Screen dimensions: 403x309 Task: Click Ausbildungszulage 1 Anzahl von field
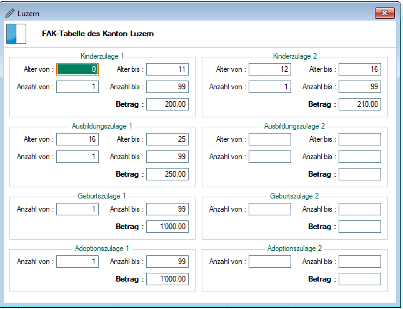(x=77, y=157)
